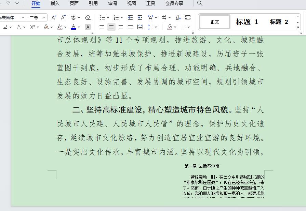Open the search magnifier icon
The image size is (306, 211).
[x=200, y=3]
